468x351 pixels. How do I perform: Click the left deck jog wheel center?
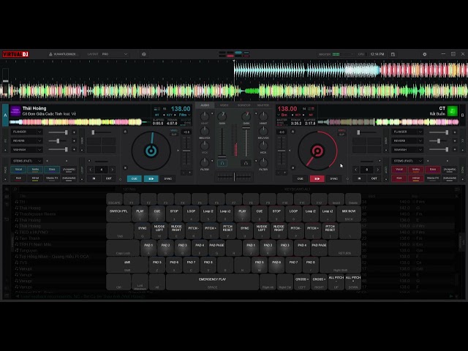pos(151,151)
